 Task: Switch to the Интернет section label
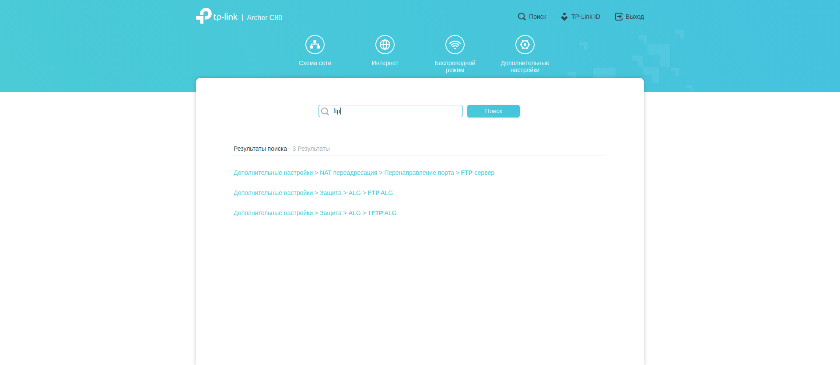(x=385, y=63)
